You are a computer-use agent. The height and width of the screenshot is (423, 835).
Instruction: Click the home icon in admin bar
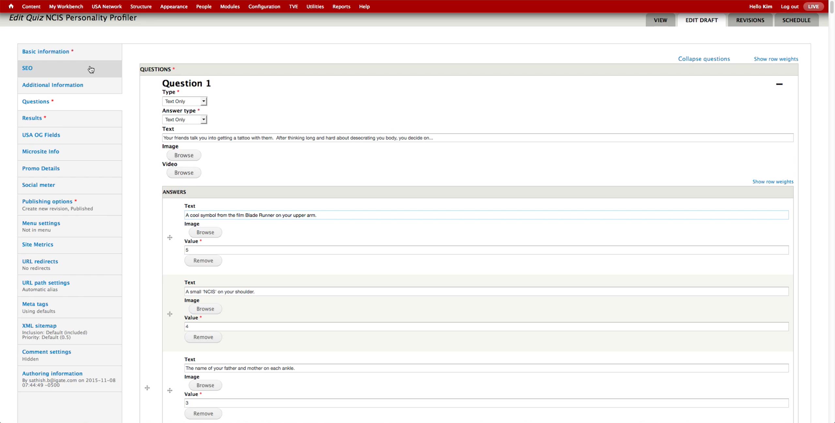[x=11, y=6]
